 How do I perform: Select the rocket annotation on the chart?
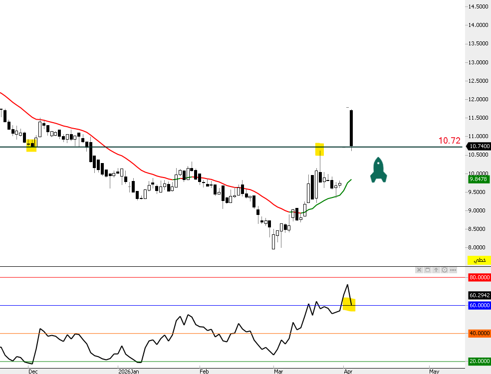coord(378,171)
